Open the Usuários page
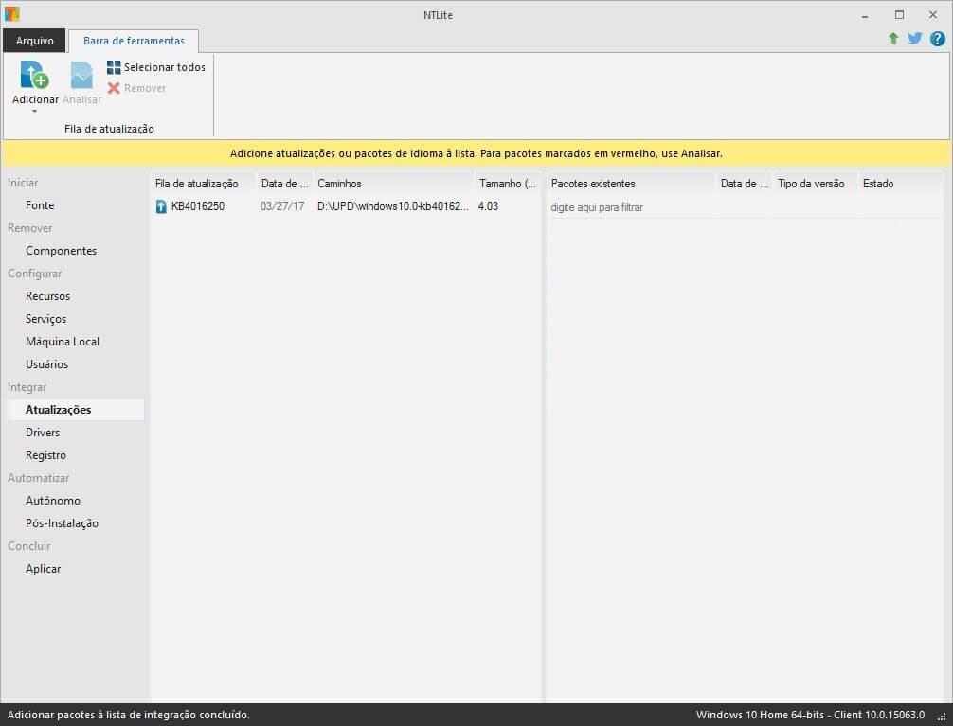Image resolution: width=953 pixels, height=726 pixels. [x=46, y=364]
